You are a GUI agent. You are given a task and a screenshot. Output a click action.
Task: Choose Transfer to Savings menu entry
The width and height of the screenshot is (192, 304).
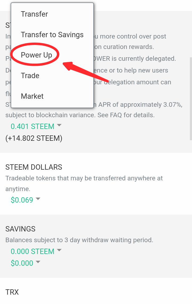click(x=52, y=35)
